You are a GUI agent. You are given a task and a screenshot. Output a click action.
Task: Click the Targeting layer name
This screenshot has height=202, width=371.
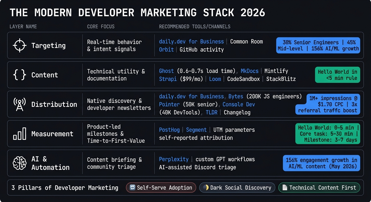[48, 46]
